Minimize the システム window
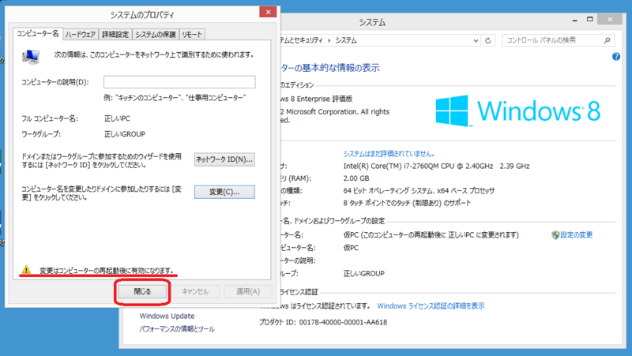This screenshot has width=632, height=356. point(575,20)
